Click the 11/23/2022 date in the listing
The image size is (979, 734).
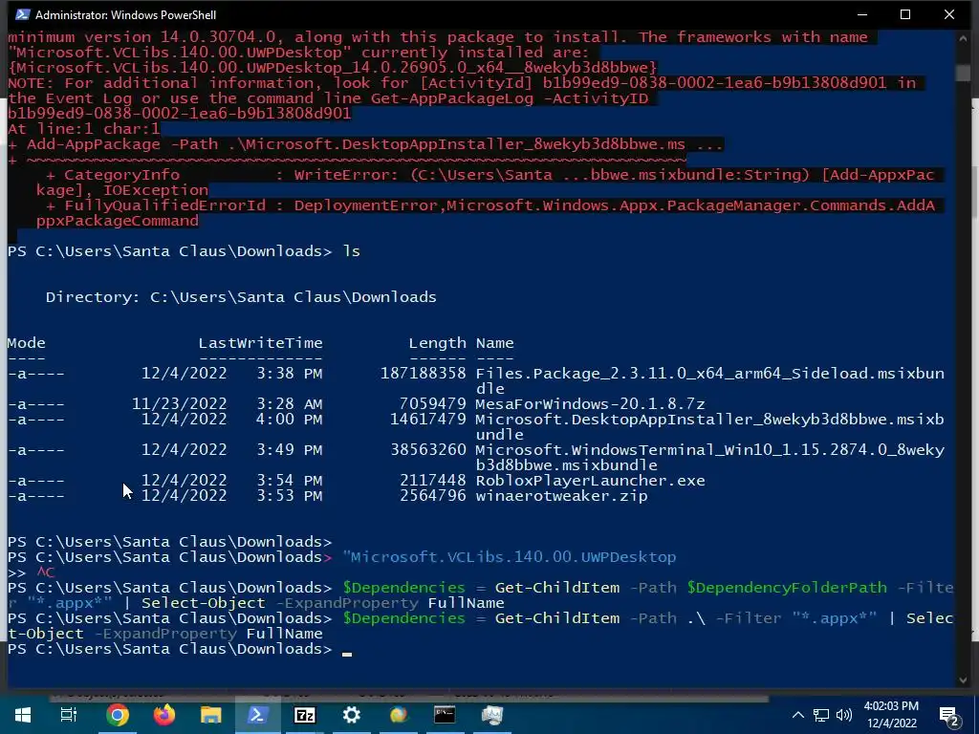tap(179, 404)
